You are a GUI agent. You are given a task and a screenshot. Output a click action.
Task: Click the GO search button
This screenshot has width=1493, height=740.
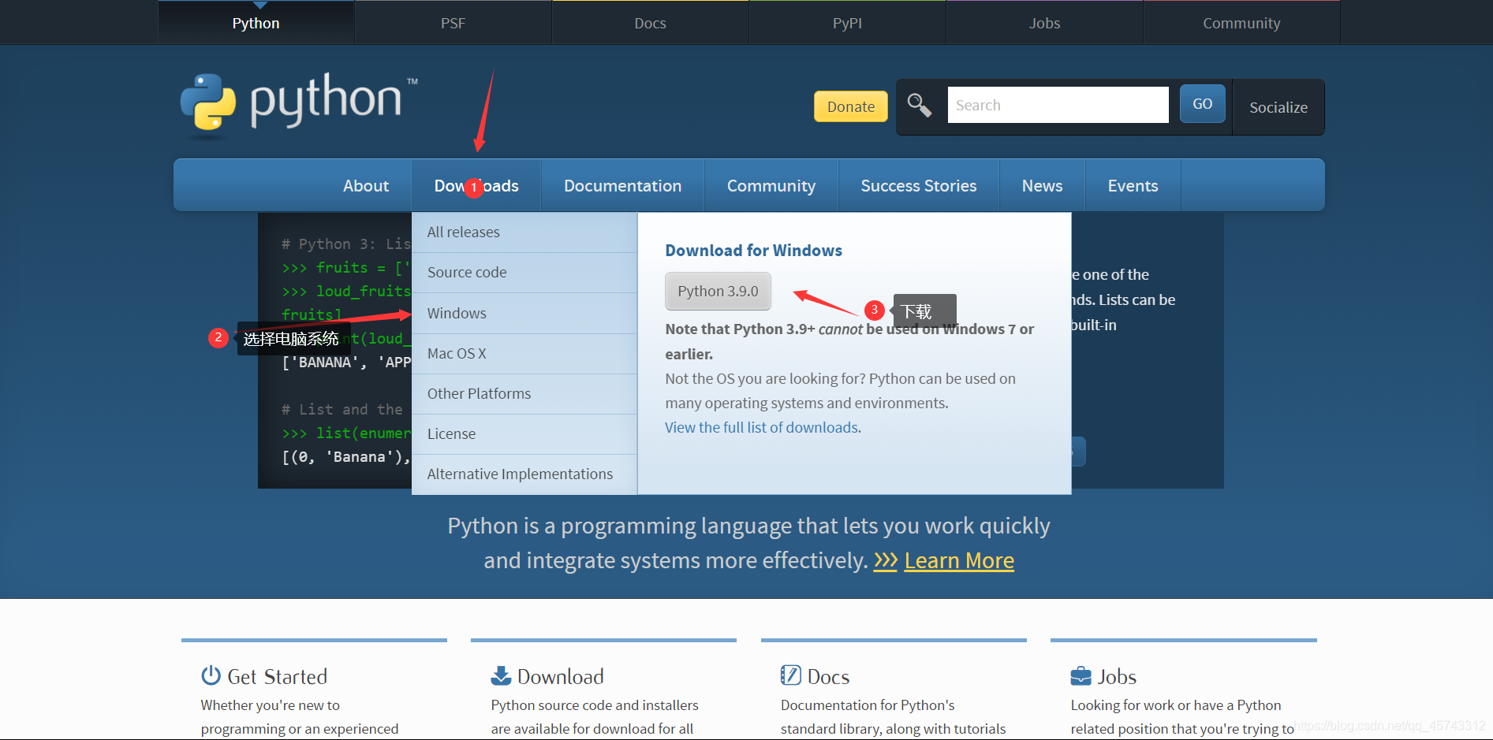tap(1202, 104)
